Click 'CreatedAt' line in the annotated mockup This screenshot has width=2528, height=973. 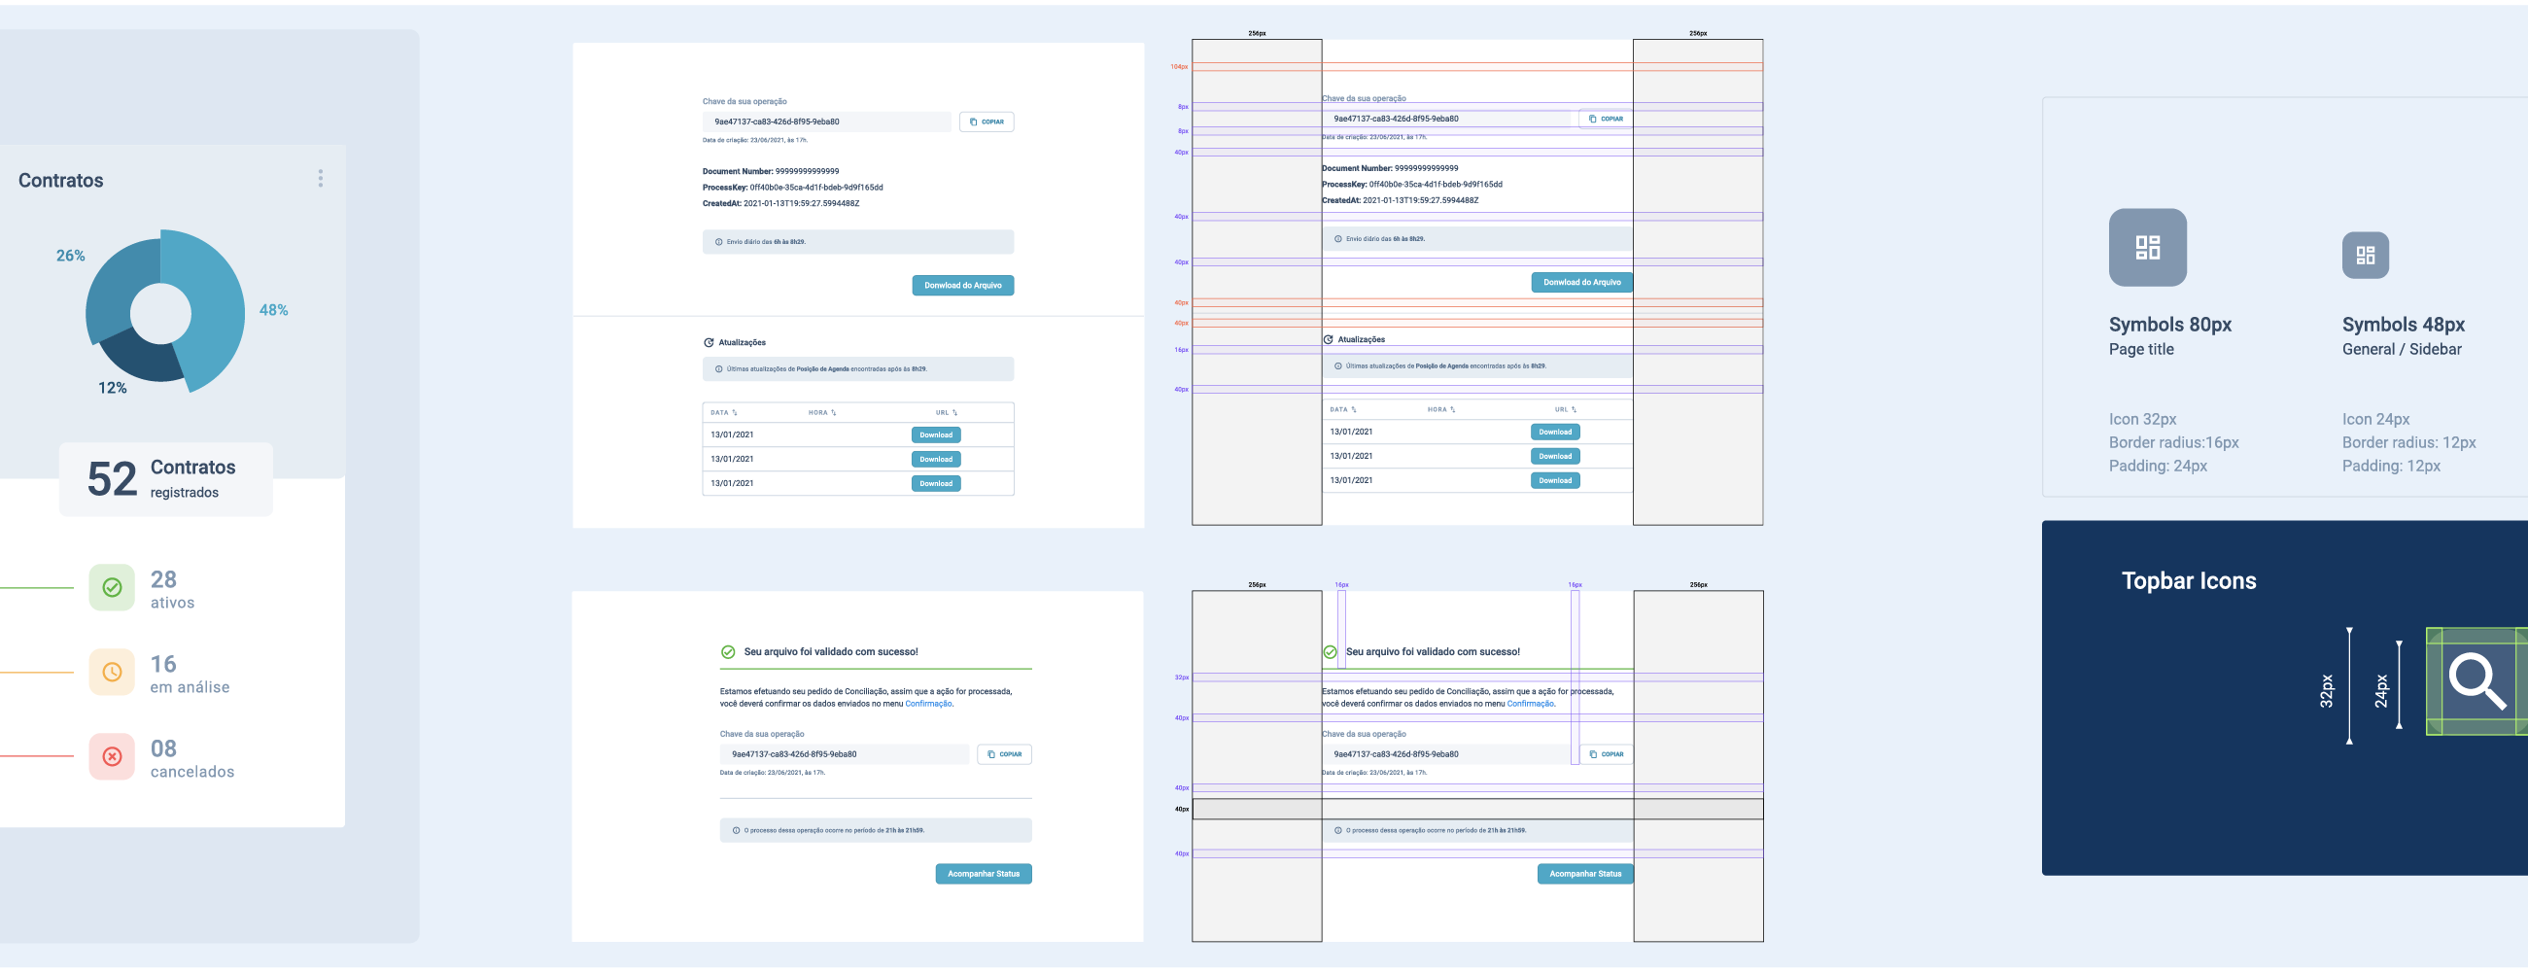click(1401, 200)
